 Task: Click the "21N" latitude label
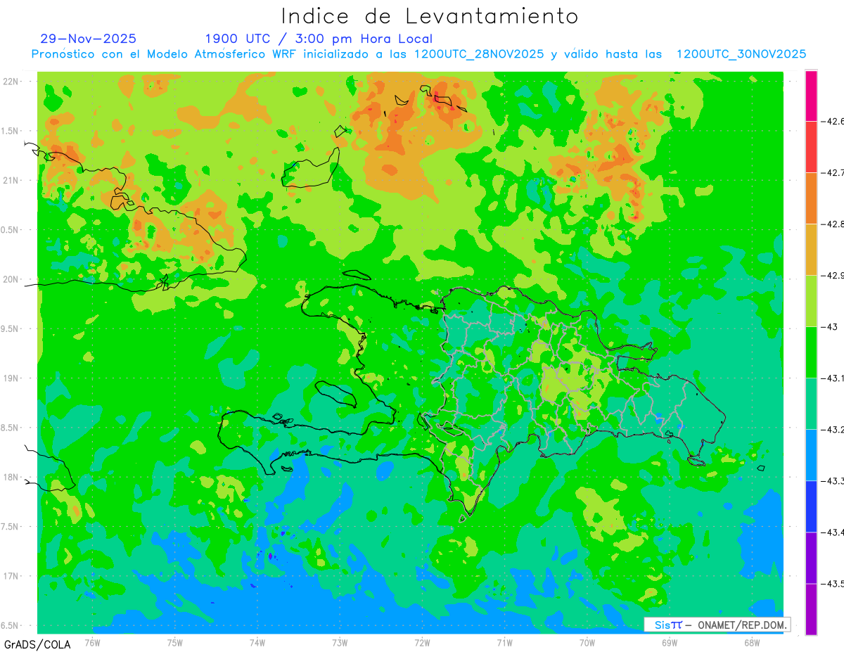click(x=11, y=180)
